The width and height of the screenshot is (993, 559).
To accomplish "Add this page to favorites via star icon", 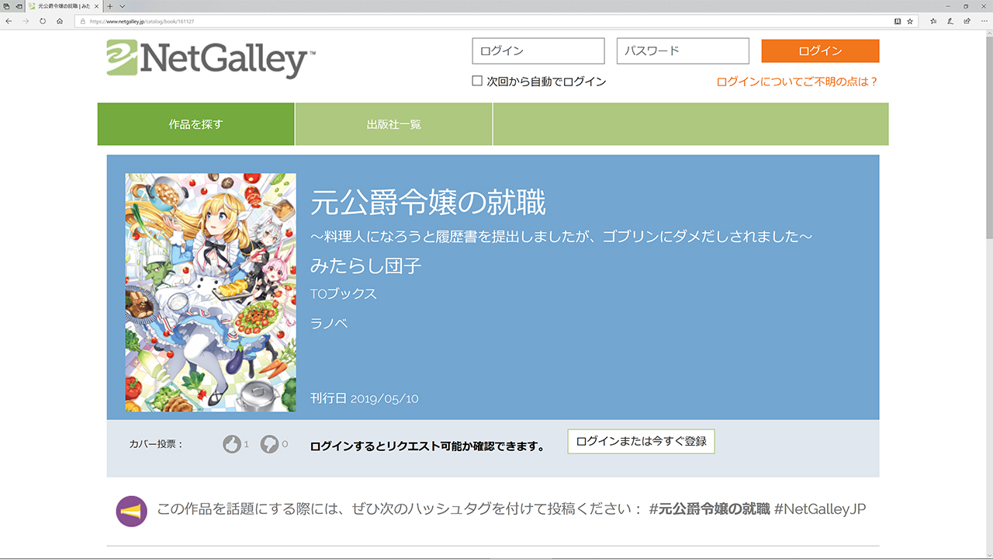I will [909, 22].
